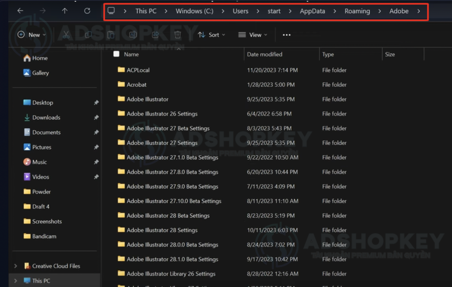Expand chevron after AppData in address bar
Screen dimensions: 452x287
335,11
